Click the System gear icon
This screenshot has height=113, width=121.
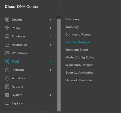(7, 95)
